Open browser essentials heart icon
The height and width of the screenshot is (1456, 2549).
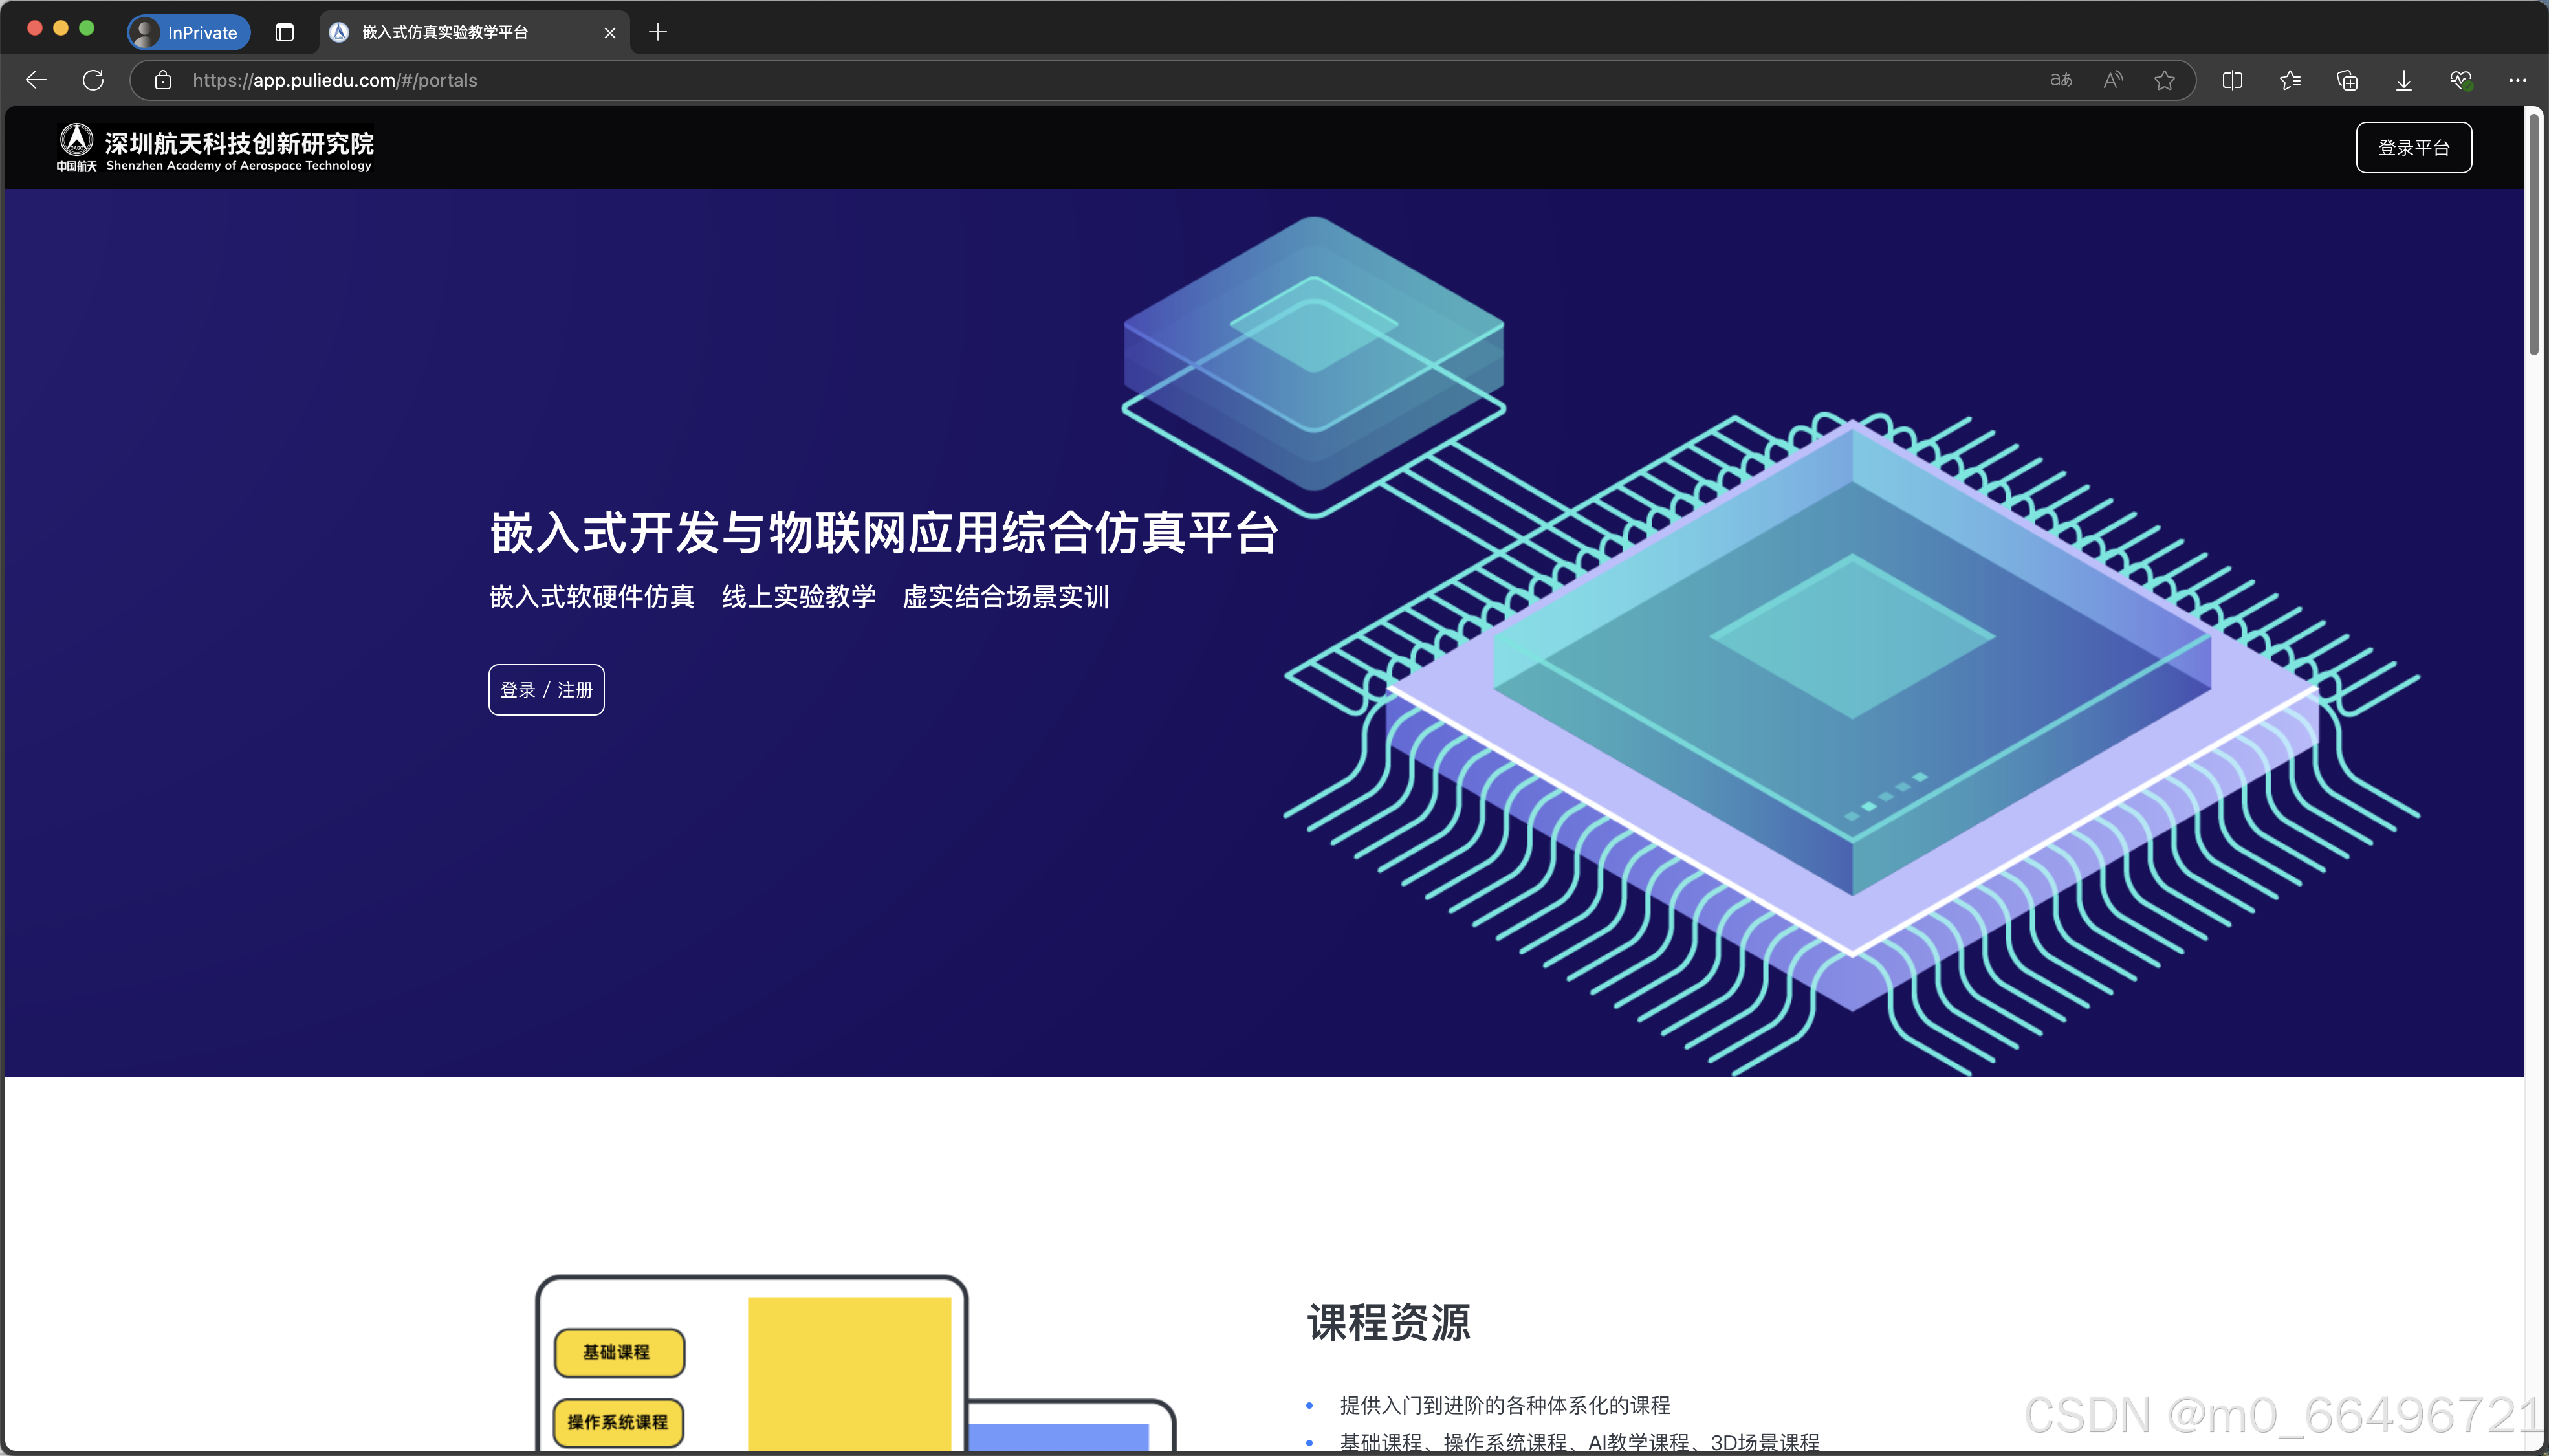point(2461,80)
